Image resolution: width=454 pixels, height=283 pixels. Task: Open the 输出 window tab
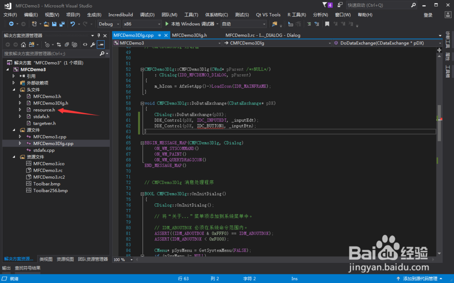click(x=6, y=268)
